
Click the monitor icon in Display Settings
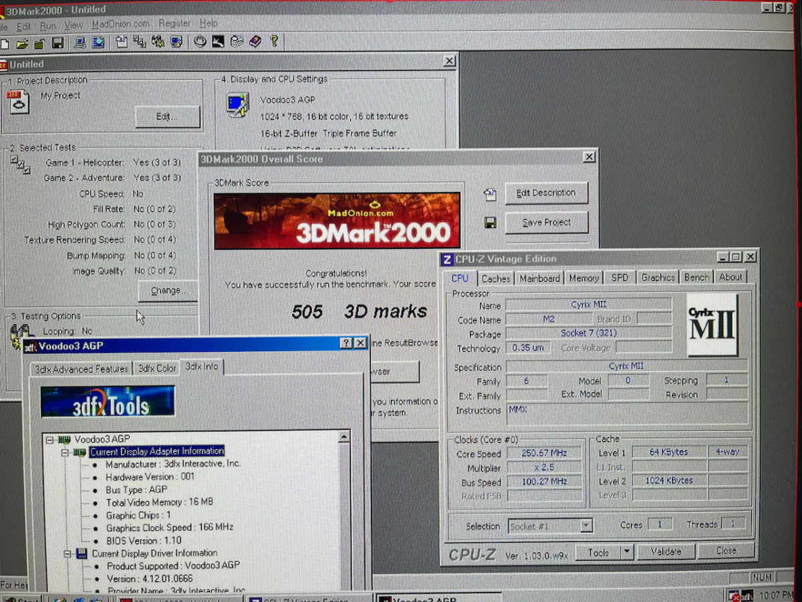[x=237, y=105]
